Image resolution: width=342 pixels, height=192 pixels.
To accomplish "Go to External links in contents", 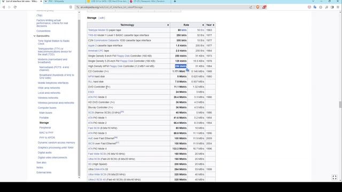I will [x=44, y=173].
